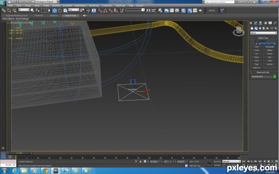The width and height of the screenshot is (279, 174).
Task: Launch Google Chrome from the taskbar
Action: [x=46, y=171]
